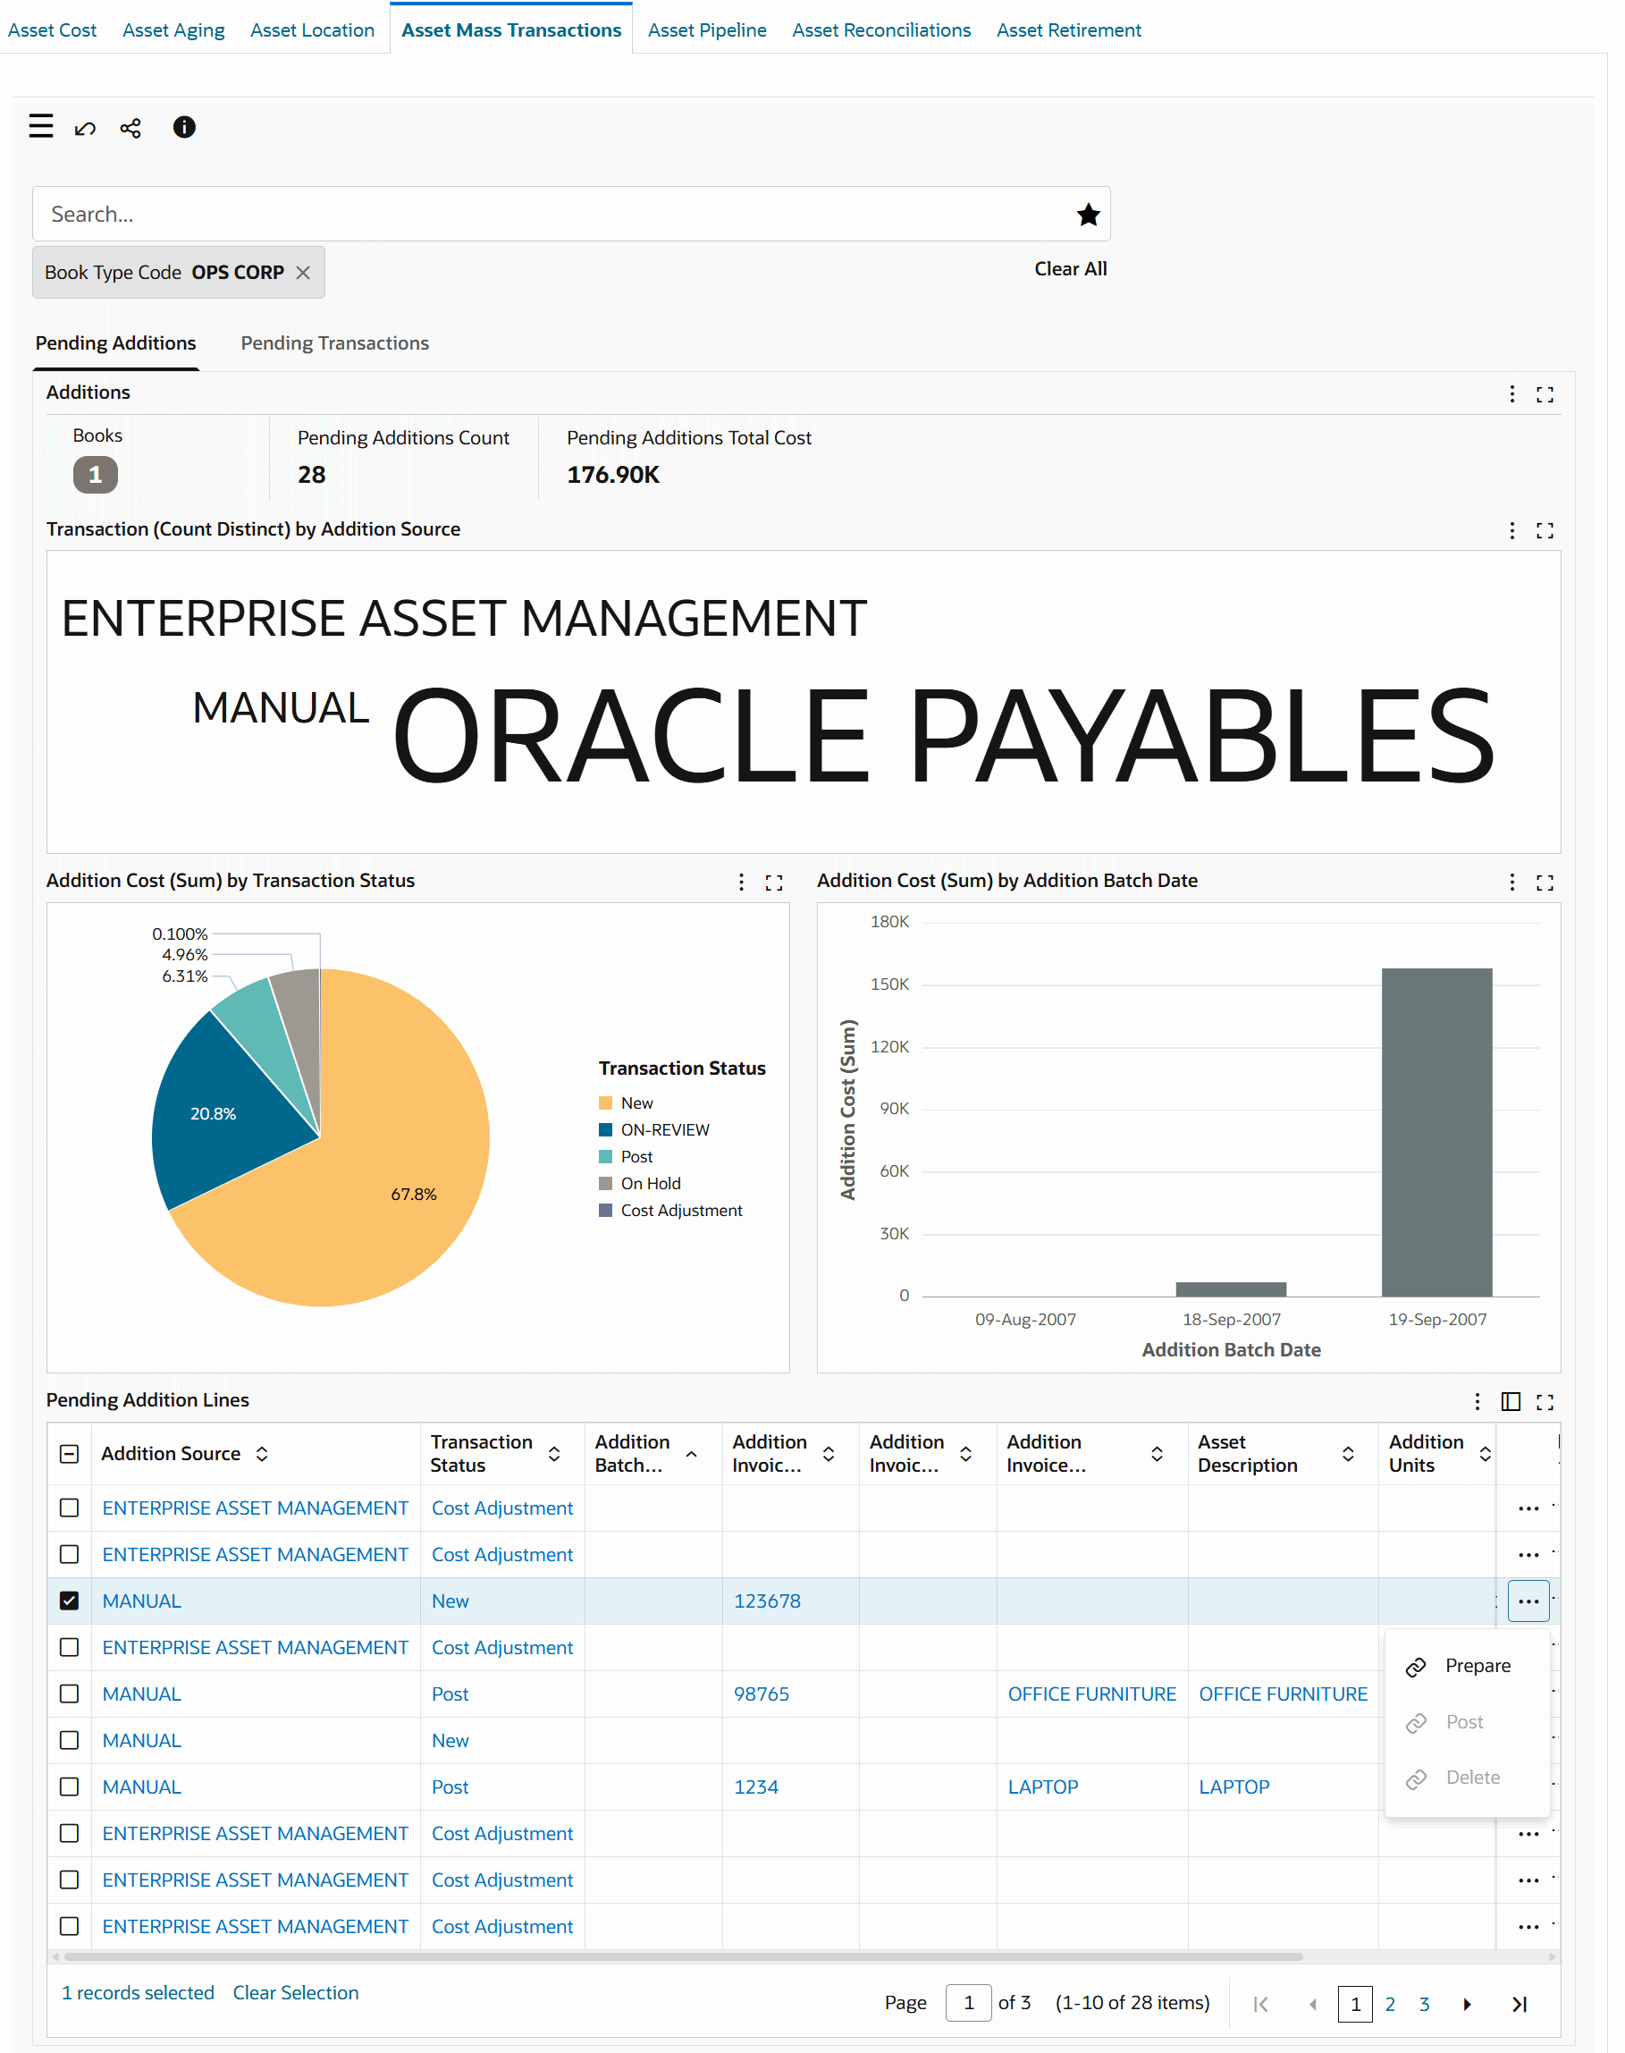Click ORACLE PAYABLES in the tag cloud
The height and width of the screenshot is (2053, 1625).
(x=944, y=736)
